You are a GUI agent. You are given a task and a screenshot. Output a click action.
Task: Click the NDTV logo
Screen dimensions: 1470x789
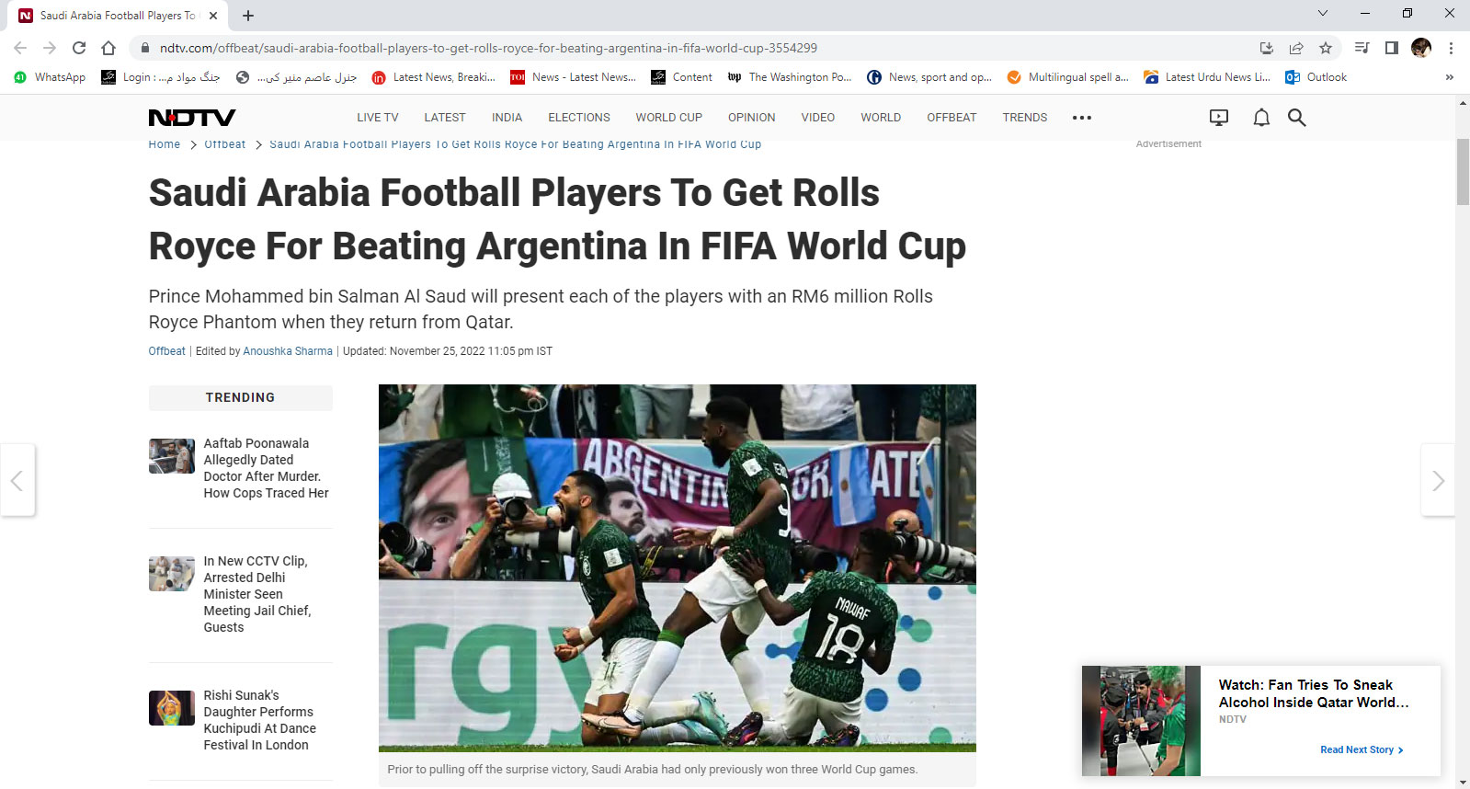pyautogui.click(x=192, y=118)
